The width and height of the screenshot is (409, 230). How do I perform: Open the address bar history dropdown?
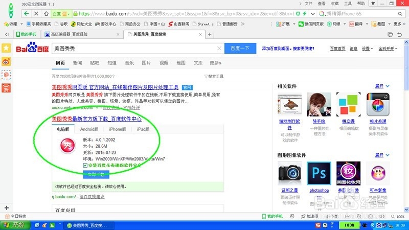[313, 14]
